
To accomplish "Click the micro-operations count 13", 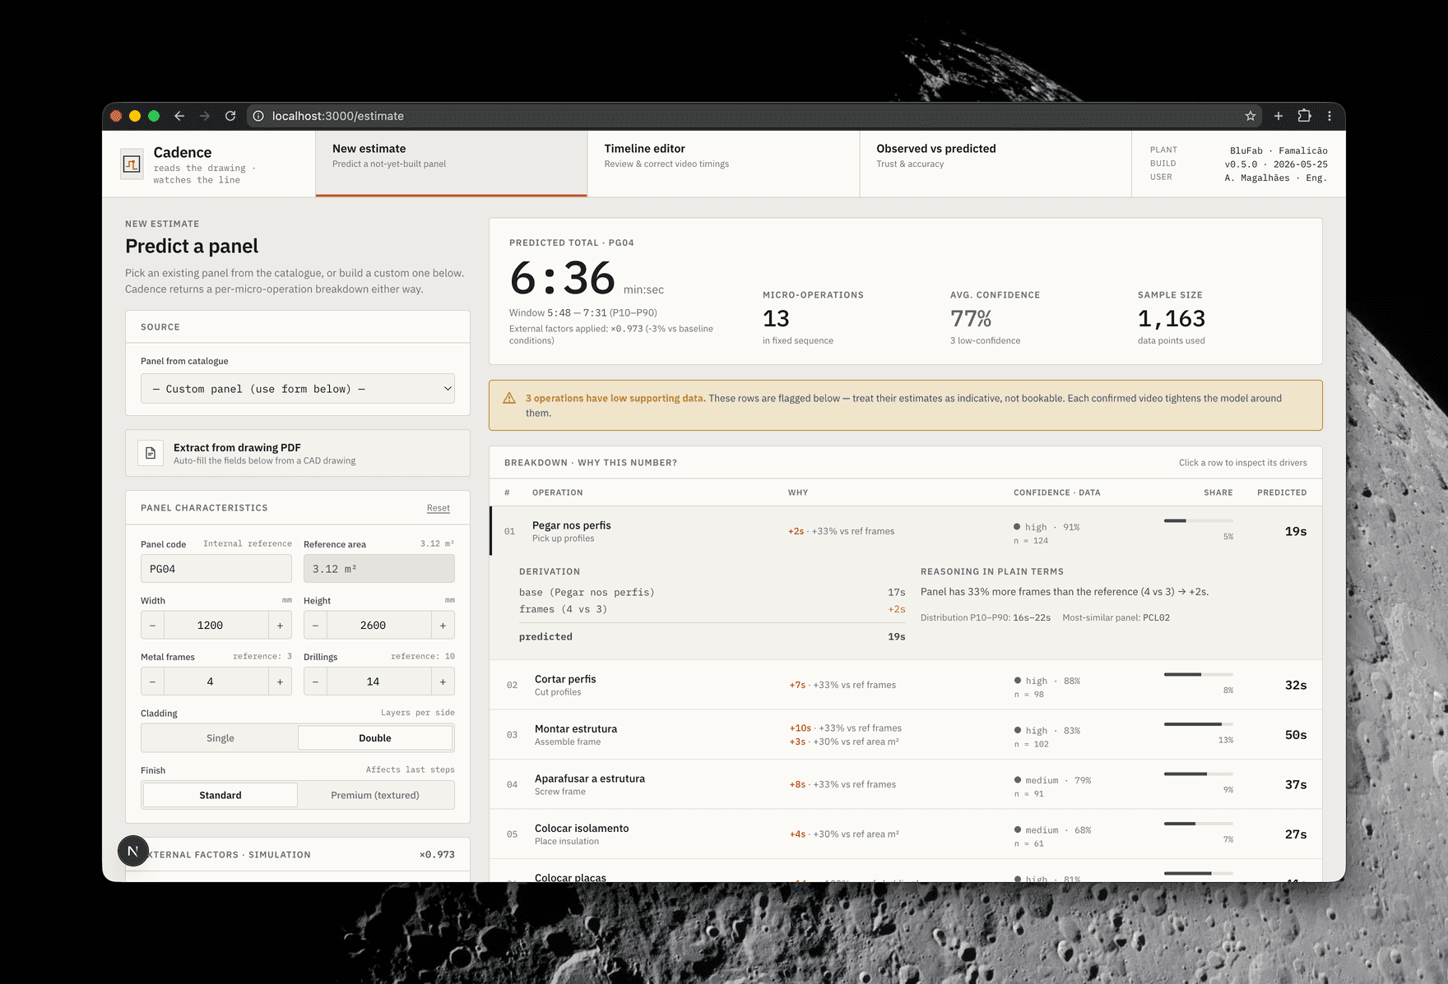I will (776, 318).
